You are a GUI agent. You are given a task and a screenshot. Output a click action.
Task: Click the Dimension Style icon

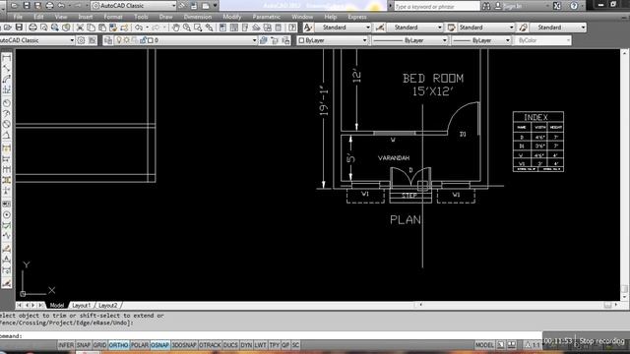point(380,28)
